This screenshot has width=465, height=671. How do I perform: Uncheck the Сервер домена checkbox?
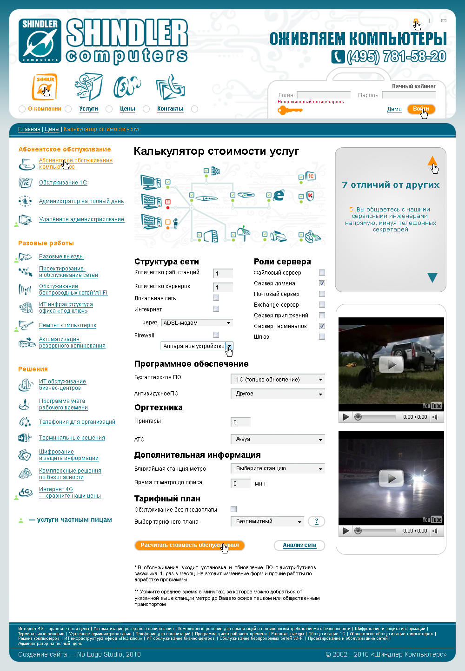[x=322, y=283]
